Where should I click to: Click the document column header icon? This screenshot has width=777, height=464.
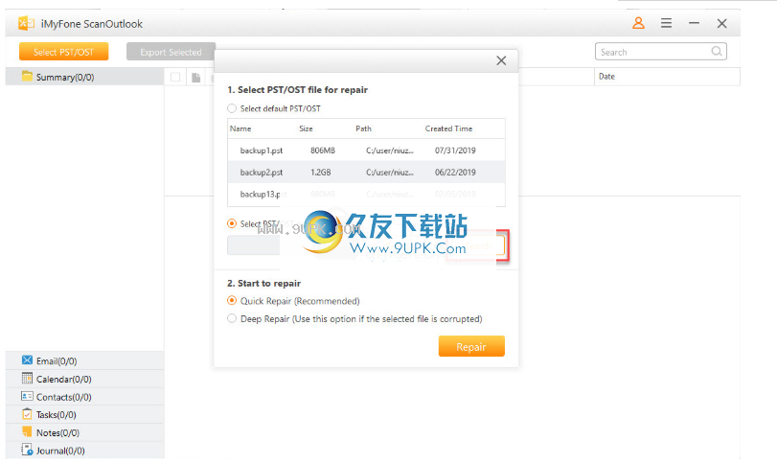[x=196, y=78]
